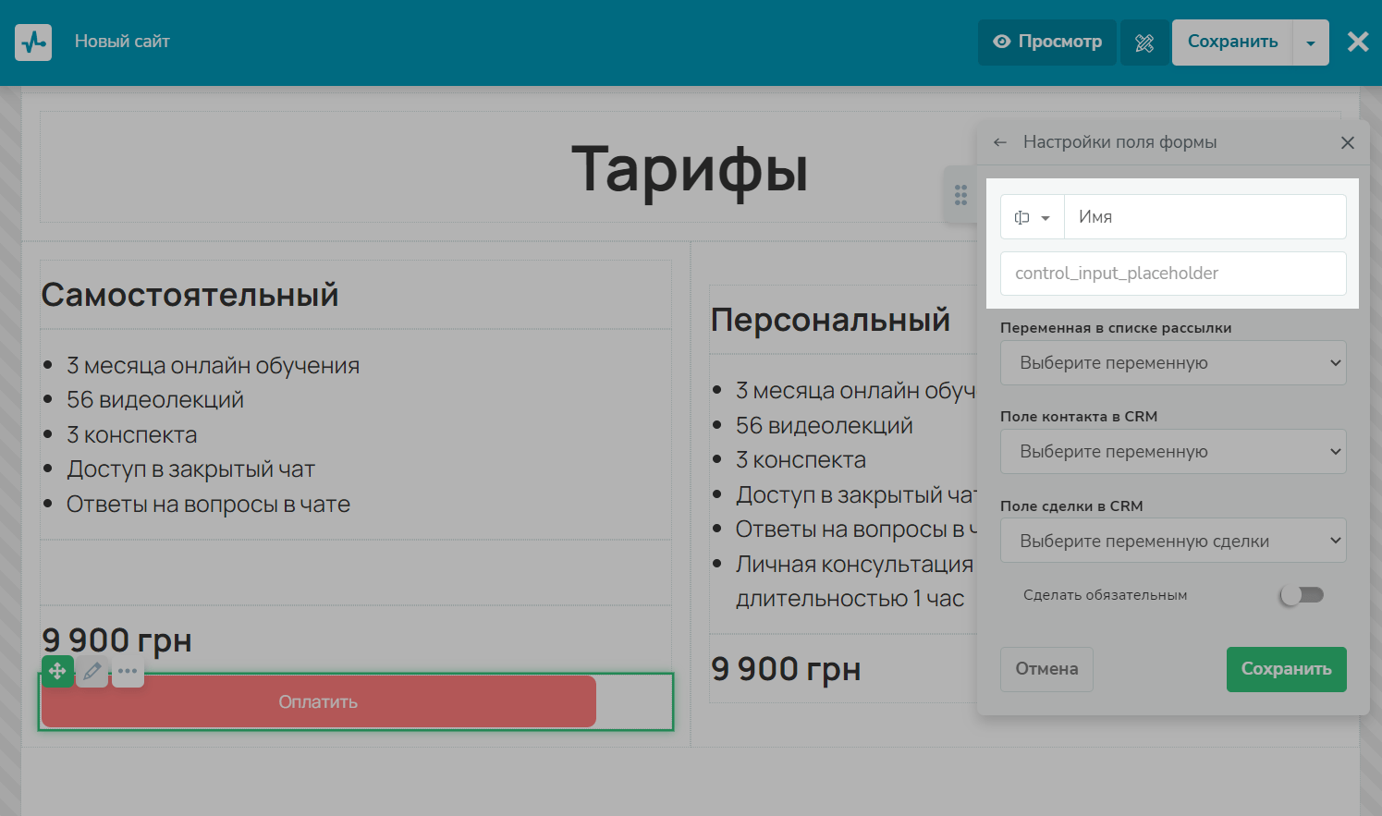This screenshot has width=1382, height=816.
Task: Click the Имя field label input
Action: click(x=1205, y=217)
